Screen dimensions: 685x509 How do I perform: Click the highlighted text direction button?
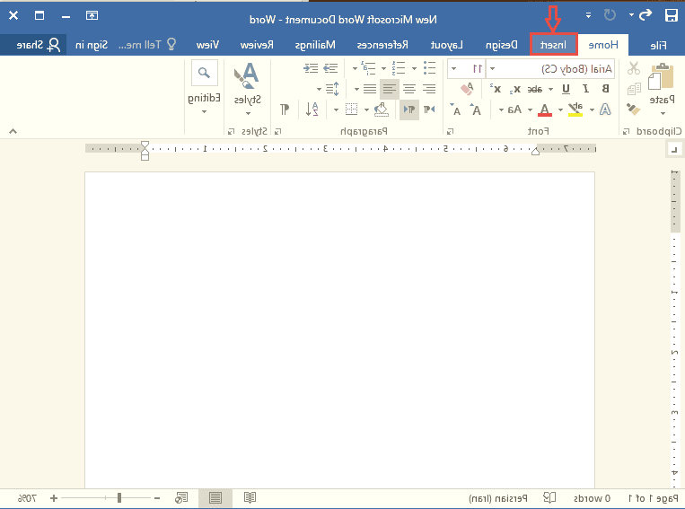pos(409,110)
